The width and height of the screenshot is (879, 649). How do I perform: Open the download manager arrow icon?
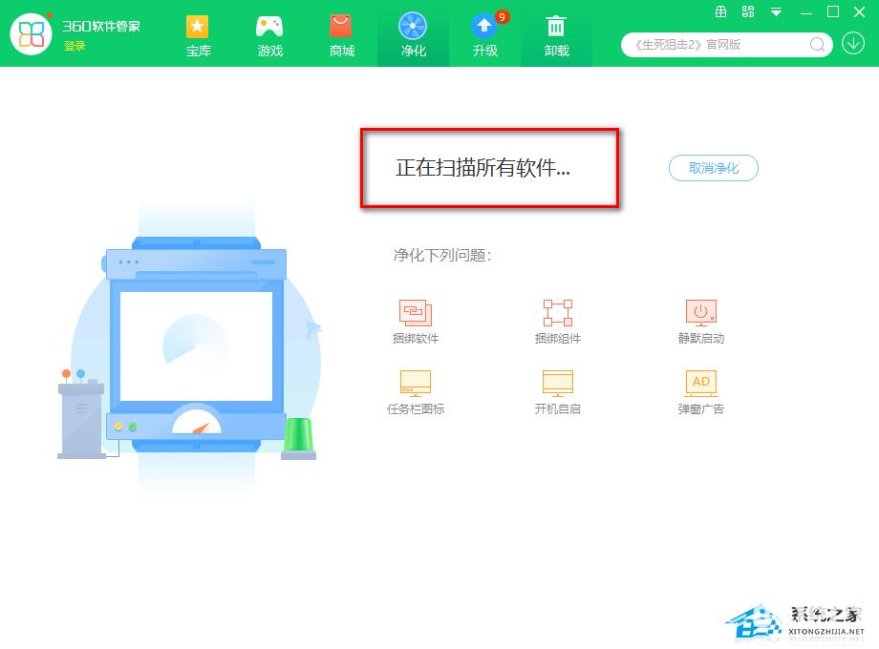click(x=852, y=43)
